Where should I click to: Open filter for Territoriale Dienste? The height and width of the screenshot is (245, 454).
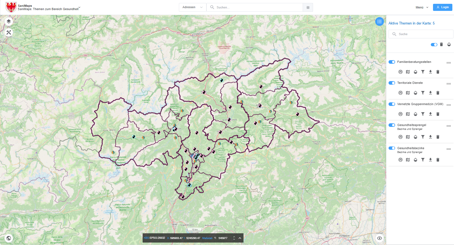click(423, 93)
